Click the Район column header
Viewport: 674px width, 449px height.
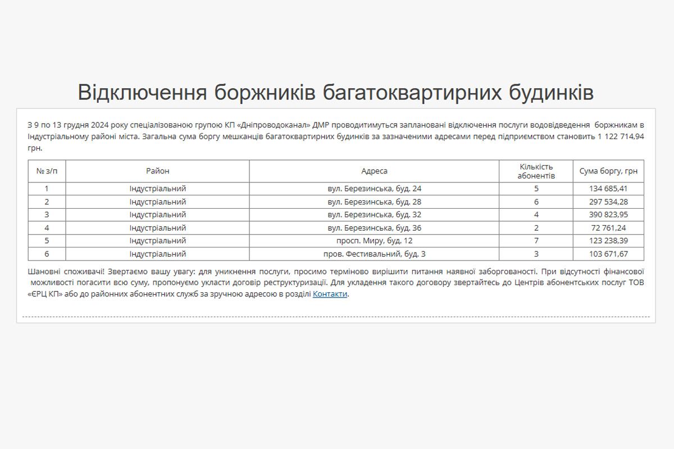pyautogui.click(x=158, y=171)
